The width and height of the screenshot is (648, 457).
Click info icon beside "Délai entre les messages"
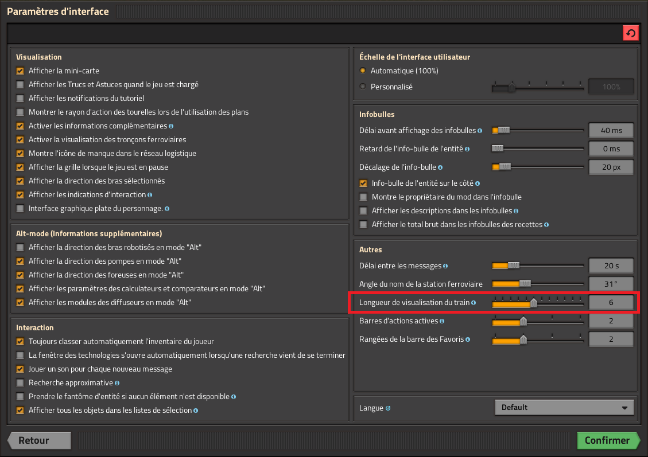[x=446, y=266]
